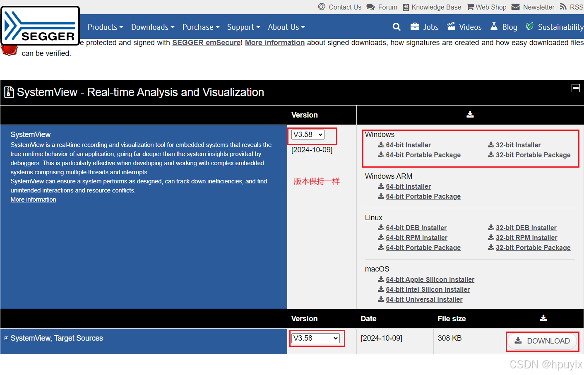Open Jobs via the briefcase icon
The height and width of the screenshot is (375, 584).
pos(415,26)
